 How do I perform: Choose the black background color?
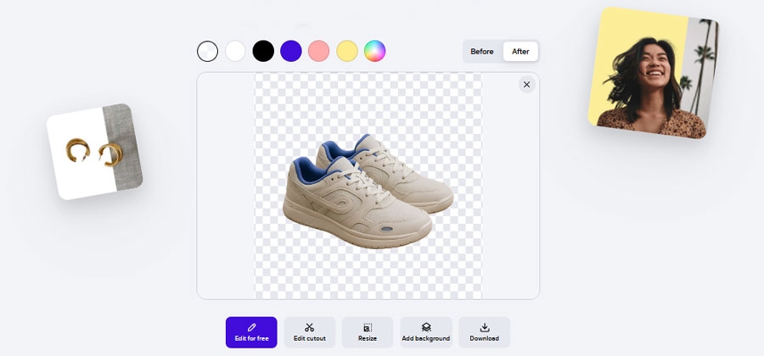tap(263, 51)
